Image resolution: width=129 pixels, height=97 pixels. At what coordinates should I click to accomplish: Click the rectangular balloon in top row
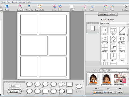[x=70, y=85]
